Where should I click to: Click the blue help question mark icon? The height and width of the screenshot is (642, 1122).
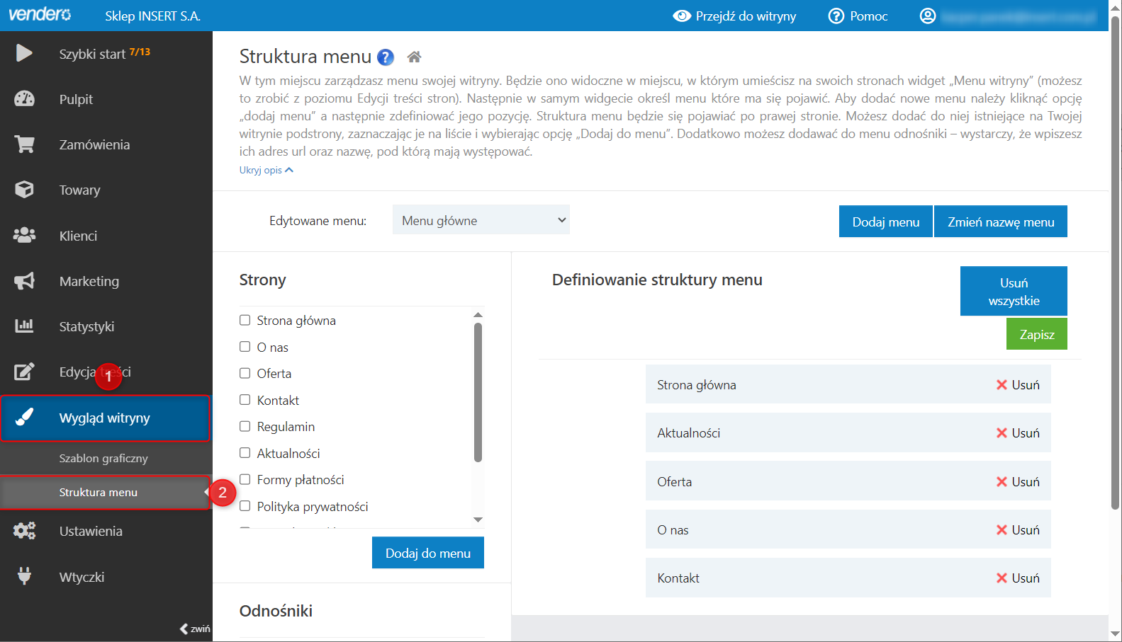coord(386,57)
